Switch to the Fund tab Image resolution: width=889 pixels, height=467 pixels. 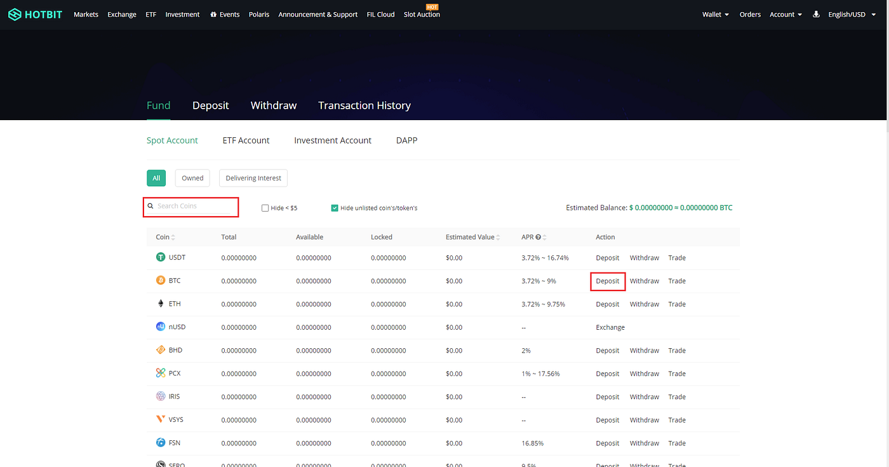point(159,105)
